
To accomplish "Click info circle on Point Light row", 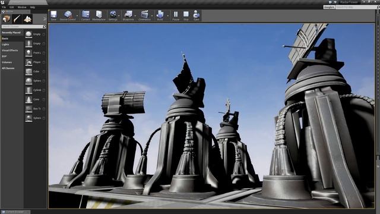I will (44, 53).
